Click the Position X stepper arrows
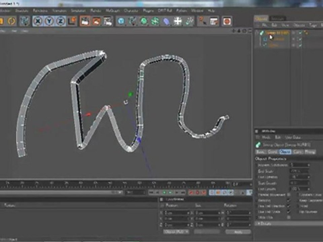Viewport: 323px width, 242px height. pos(188,213)
